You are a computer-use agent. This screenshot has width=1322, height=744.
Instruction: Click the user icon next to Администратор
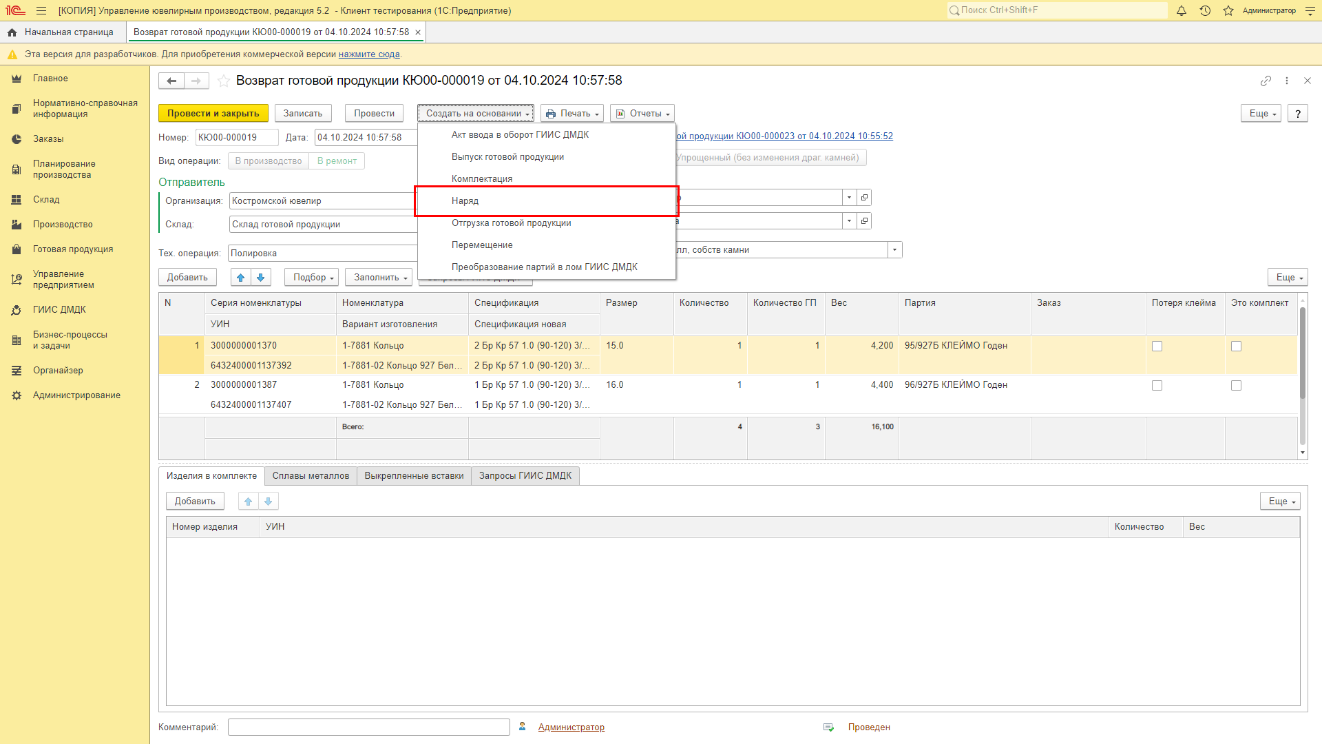[523, 727]
